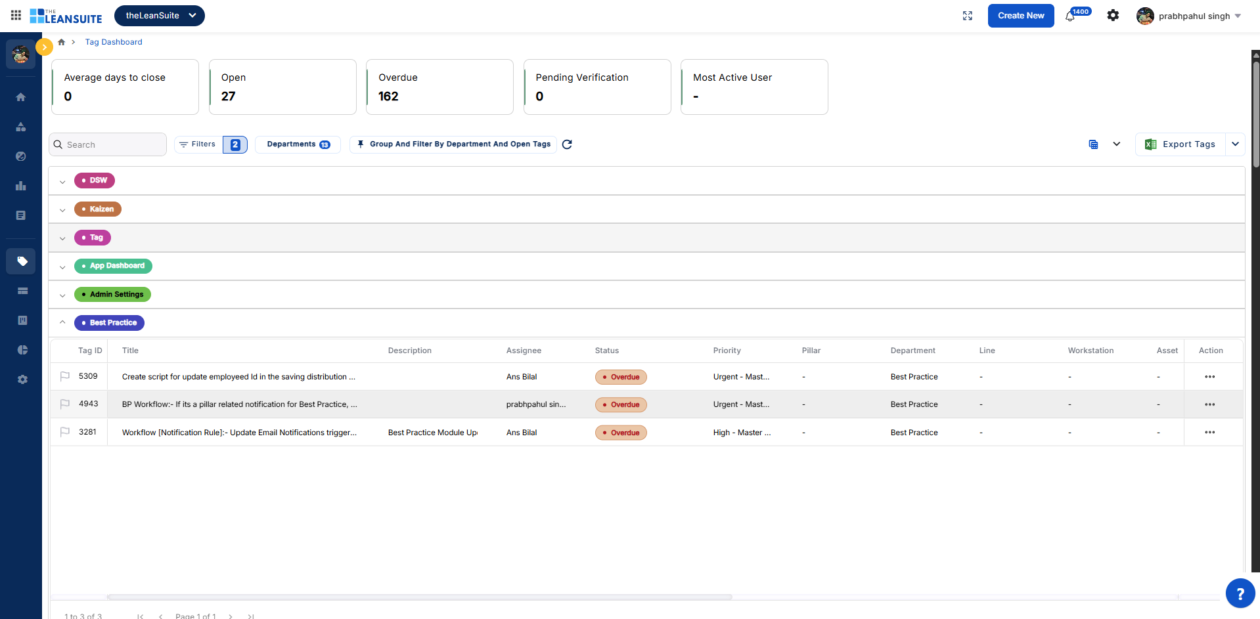The image size is (1260, 619).
Task: Click the filter count 2 badge
Action: [x=235, y=144]
